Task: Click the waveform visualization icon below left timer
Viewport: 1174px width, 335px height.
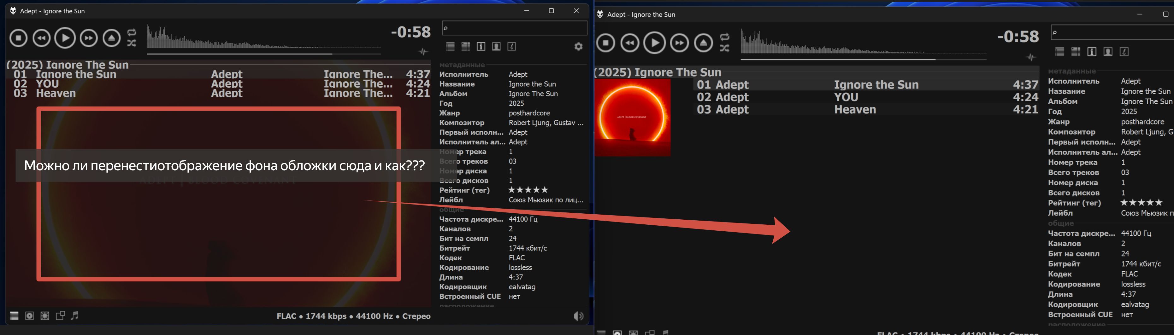Action: [x=423, y=52]
